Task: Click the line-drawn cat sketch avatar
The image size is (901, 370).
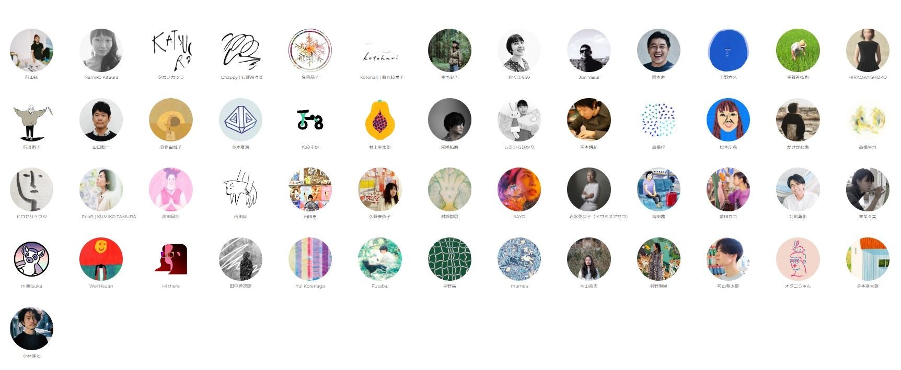Action: point(240,189)
